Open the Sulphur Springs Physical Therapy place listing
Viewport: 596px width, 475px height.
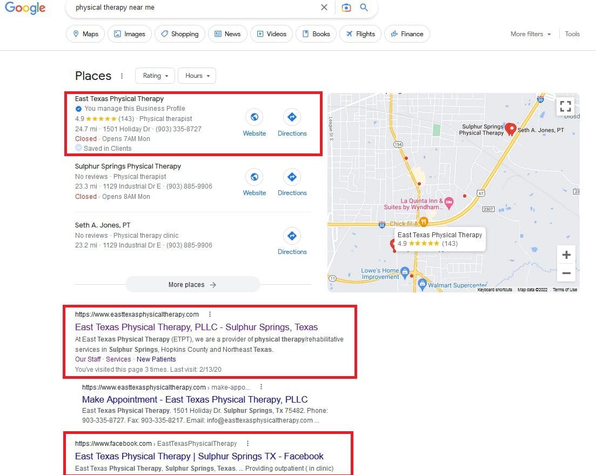(x=128, y=166)
